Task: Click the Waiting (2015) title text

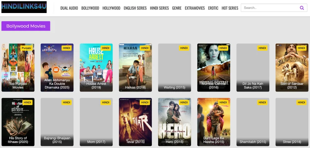Action: 175,87
